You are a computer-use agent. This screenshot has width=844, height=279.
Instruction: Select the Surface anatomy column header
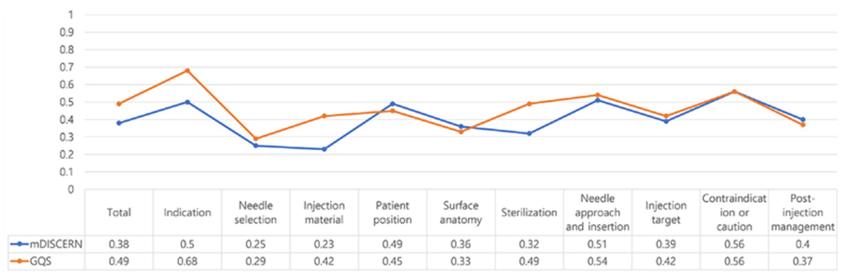click(461, 213)
